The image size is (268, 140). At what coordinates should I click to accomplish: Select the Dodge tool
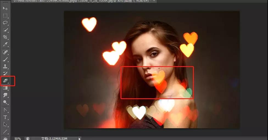(5, 102)
